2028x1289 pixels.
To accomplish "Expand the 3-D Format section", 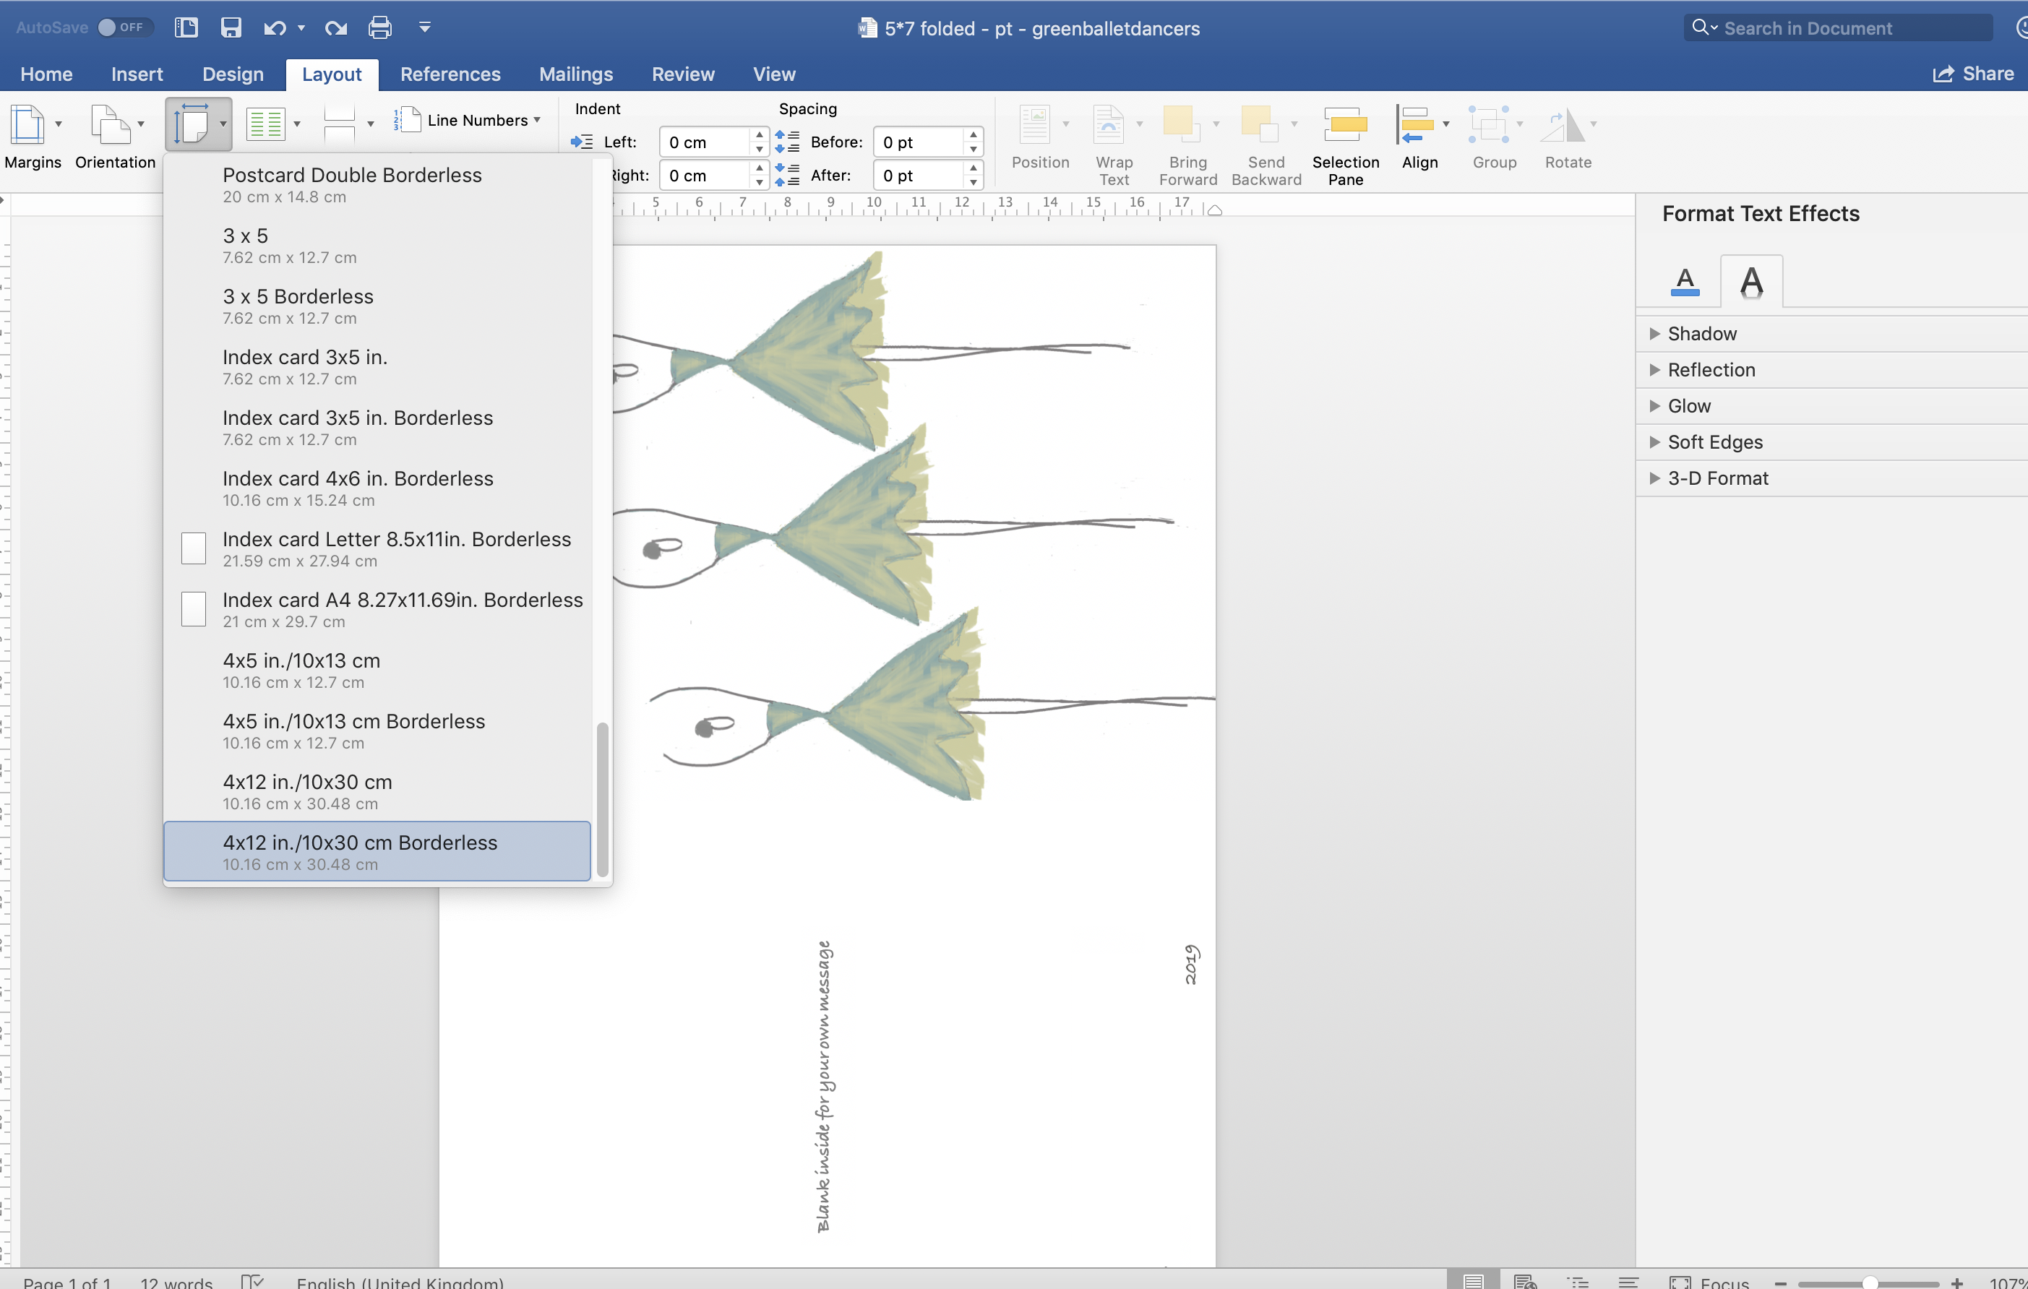I will (x=1831, y=478).
